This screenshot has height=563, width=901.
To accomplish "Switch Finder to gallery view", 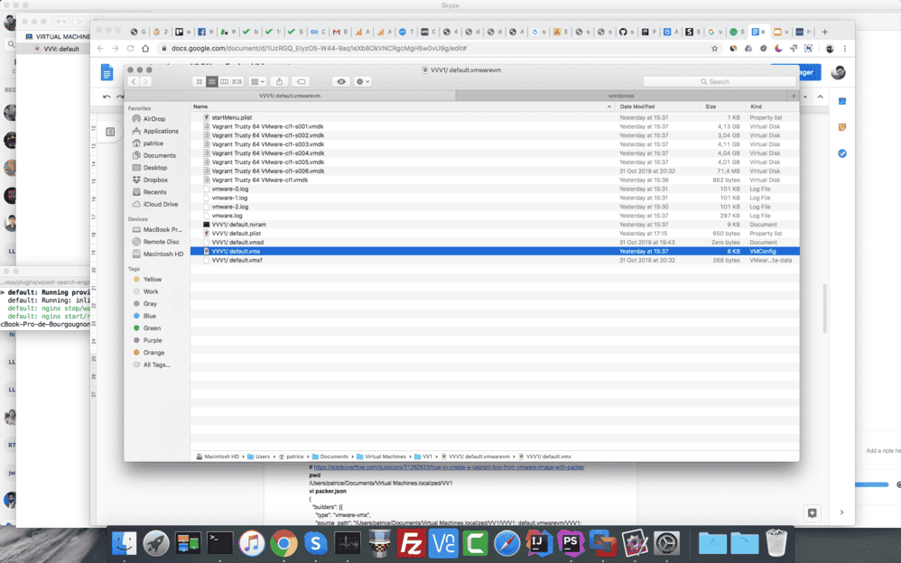I will [237, 81].
